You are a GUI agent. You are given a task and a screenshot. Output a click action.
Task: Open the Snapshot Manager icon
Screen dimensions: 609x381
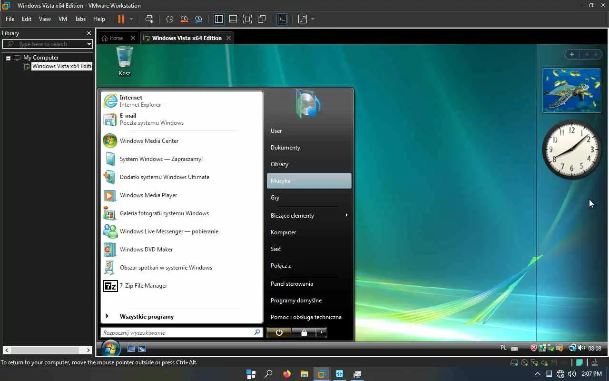pos(198,19)
